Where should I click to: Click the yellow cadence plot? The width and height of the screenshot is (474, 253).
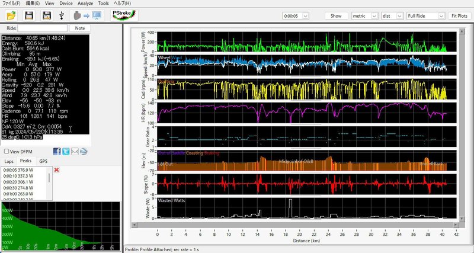click(x=307, y=89)
